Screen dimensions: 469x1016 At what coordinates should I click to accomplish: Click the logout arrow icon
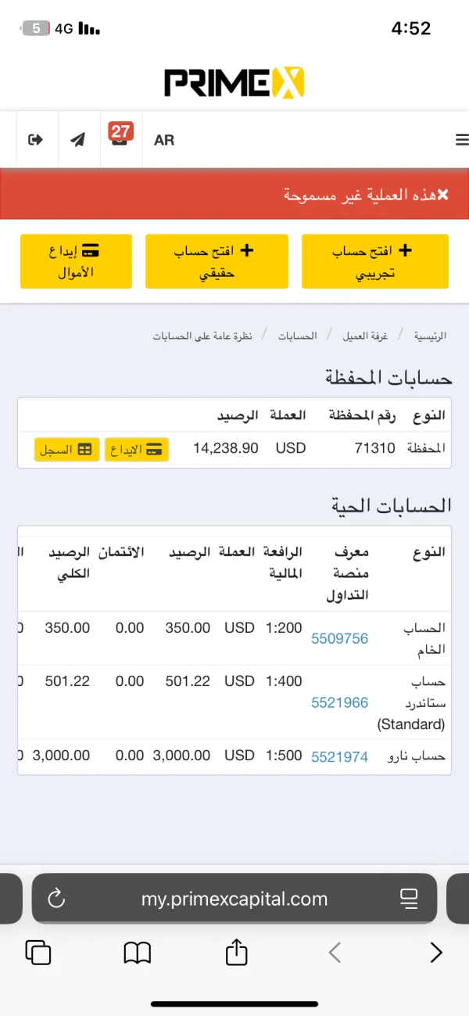click(x=35, y=140)
